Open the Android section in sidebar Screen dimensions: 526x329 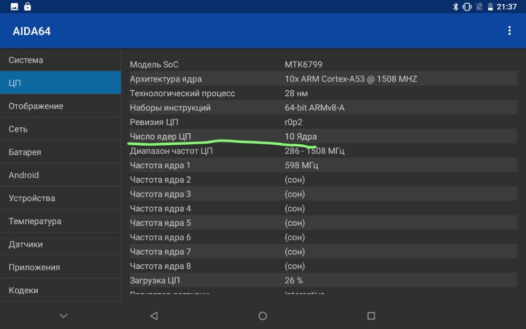[x=60, y=175]
